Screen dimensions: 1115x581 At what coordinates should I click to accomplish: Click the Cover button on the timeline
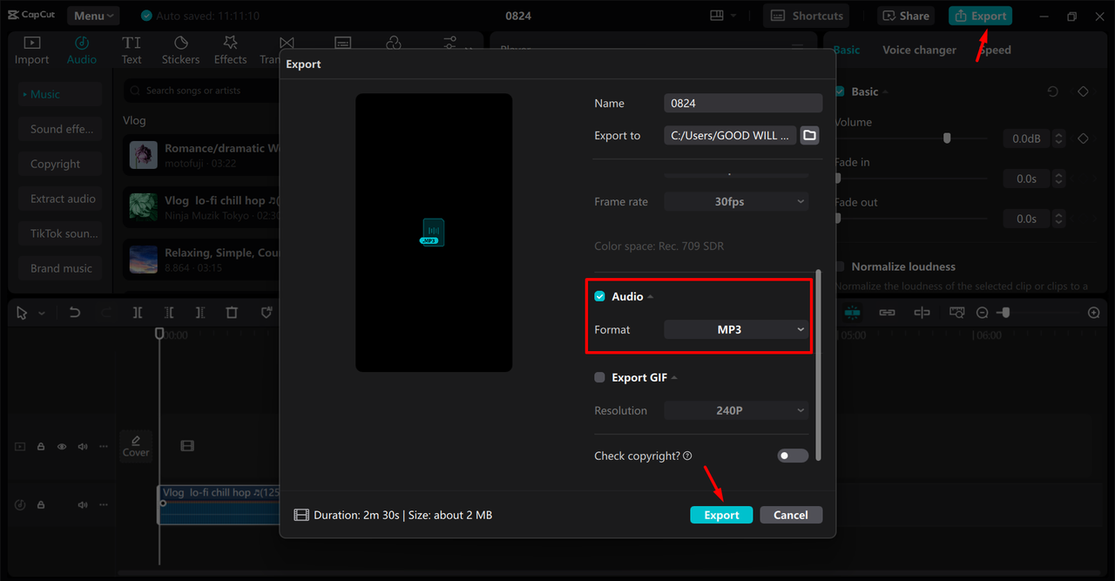point(136,446)
